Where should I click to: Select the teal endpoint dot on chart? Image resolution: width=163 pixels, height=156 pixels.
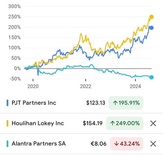tap(151, 77)
